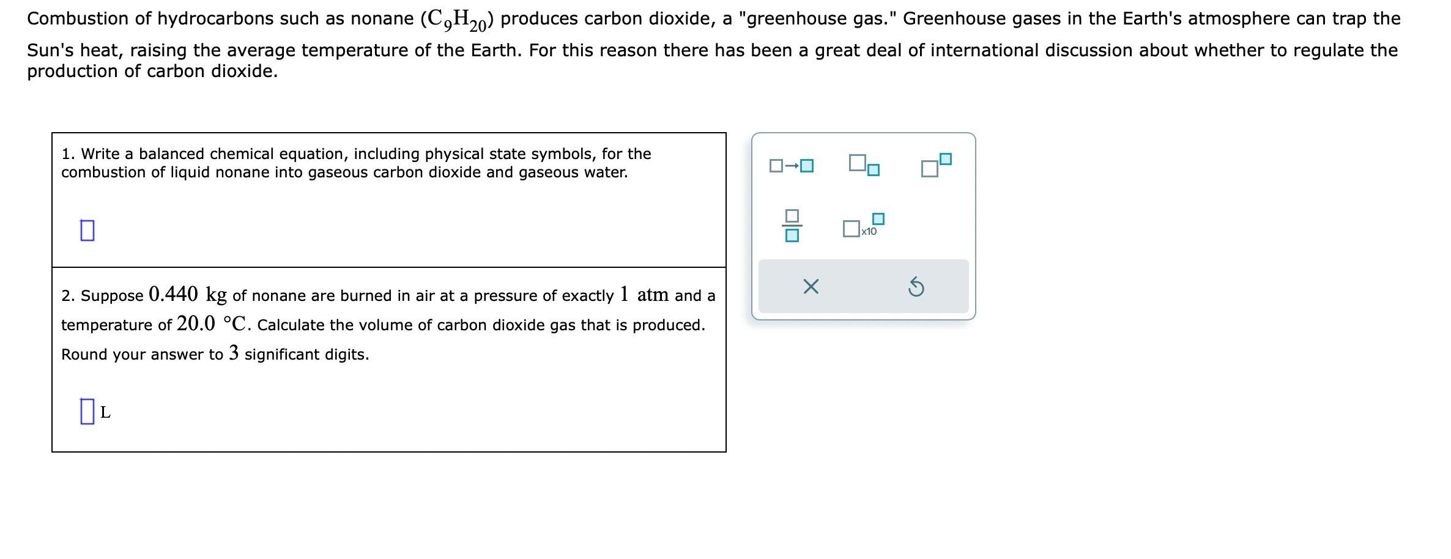Click the volume answer box beside L
Image resolution: width=1451 pixels, height=559 pixels.
(x=88, y=412)
